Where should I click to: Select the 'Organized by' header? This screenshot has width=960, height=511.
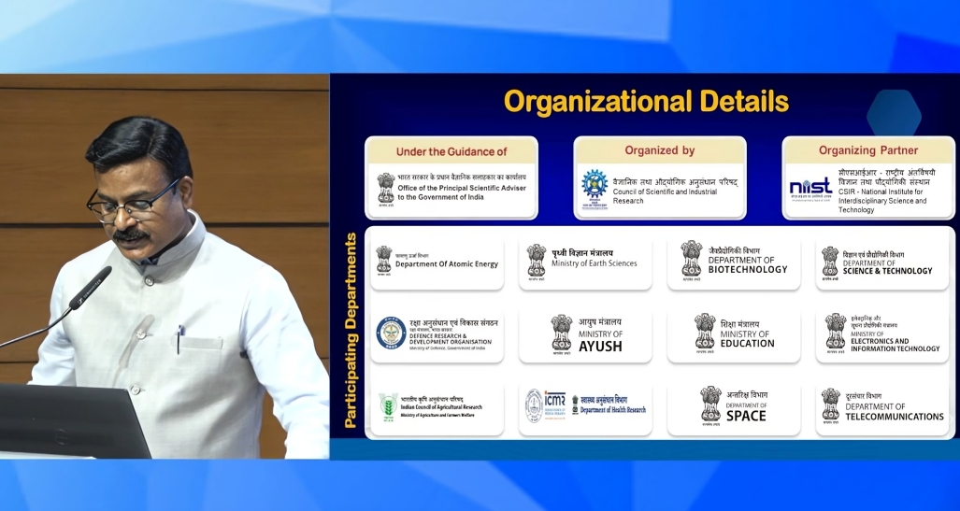659,149
